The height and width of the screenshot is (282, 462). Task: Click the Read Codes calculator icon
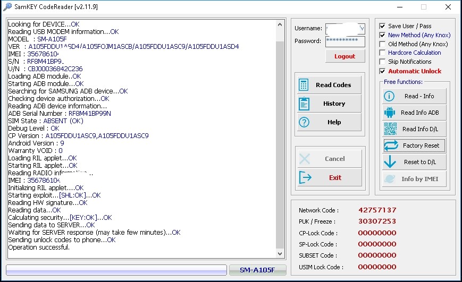click(x=304, y=85)
